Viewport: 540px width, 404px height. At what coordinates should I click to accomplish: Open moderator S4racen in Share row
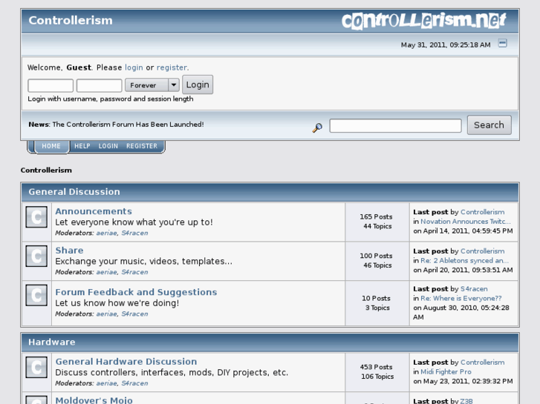pyautogui.click(x=134, y=272)
